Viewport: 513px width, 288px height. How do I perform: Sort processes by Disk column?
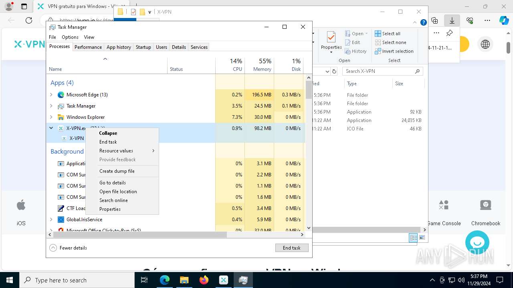click(x=289, y=65)
